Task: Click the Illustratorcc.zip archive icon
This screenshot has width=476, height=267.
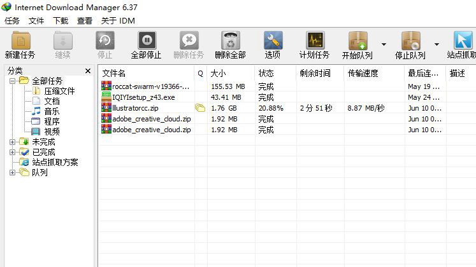Action: [x=106, y=108]
